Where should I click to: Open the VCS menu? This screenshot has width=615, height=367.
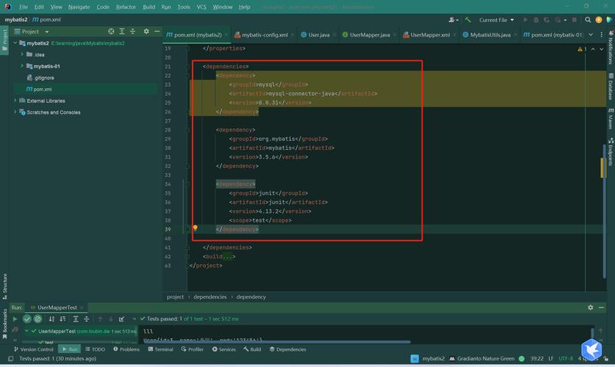tap(201, 7)
